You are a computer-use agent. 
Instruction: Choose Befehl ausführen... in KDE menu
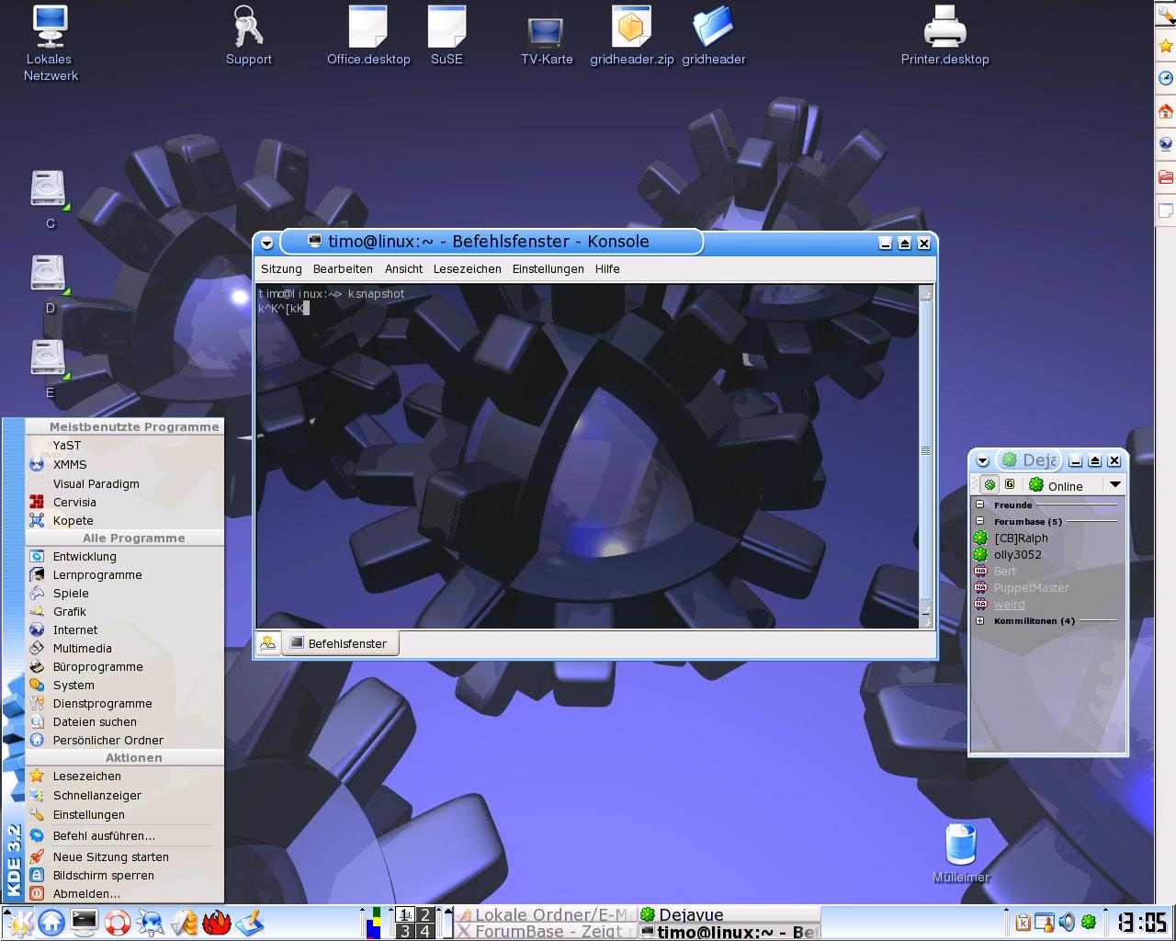[x=125, y=835]
